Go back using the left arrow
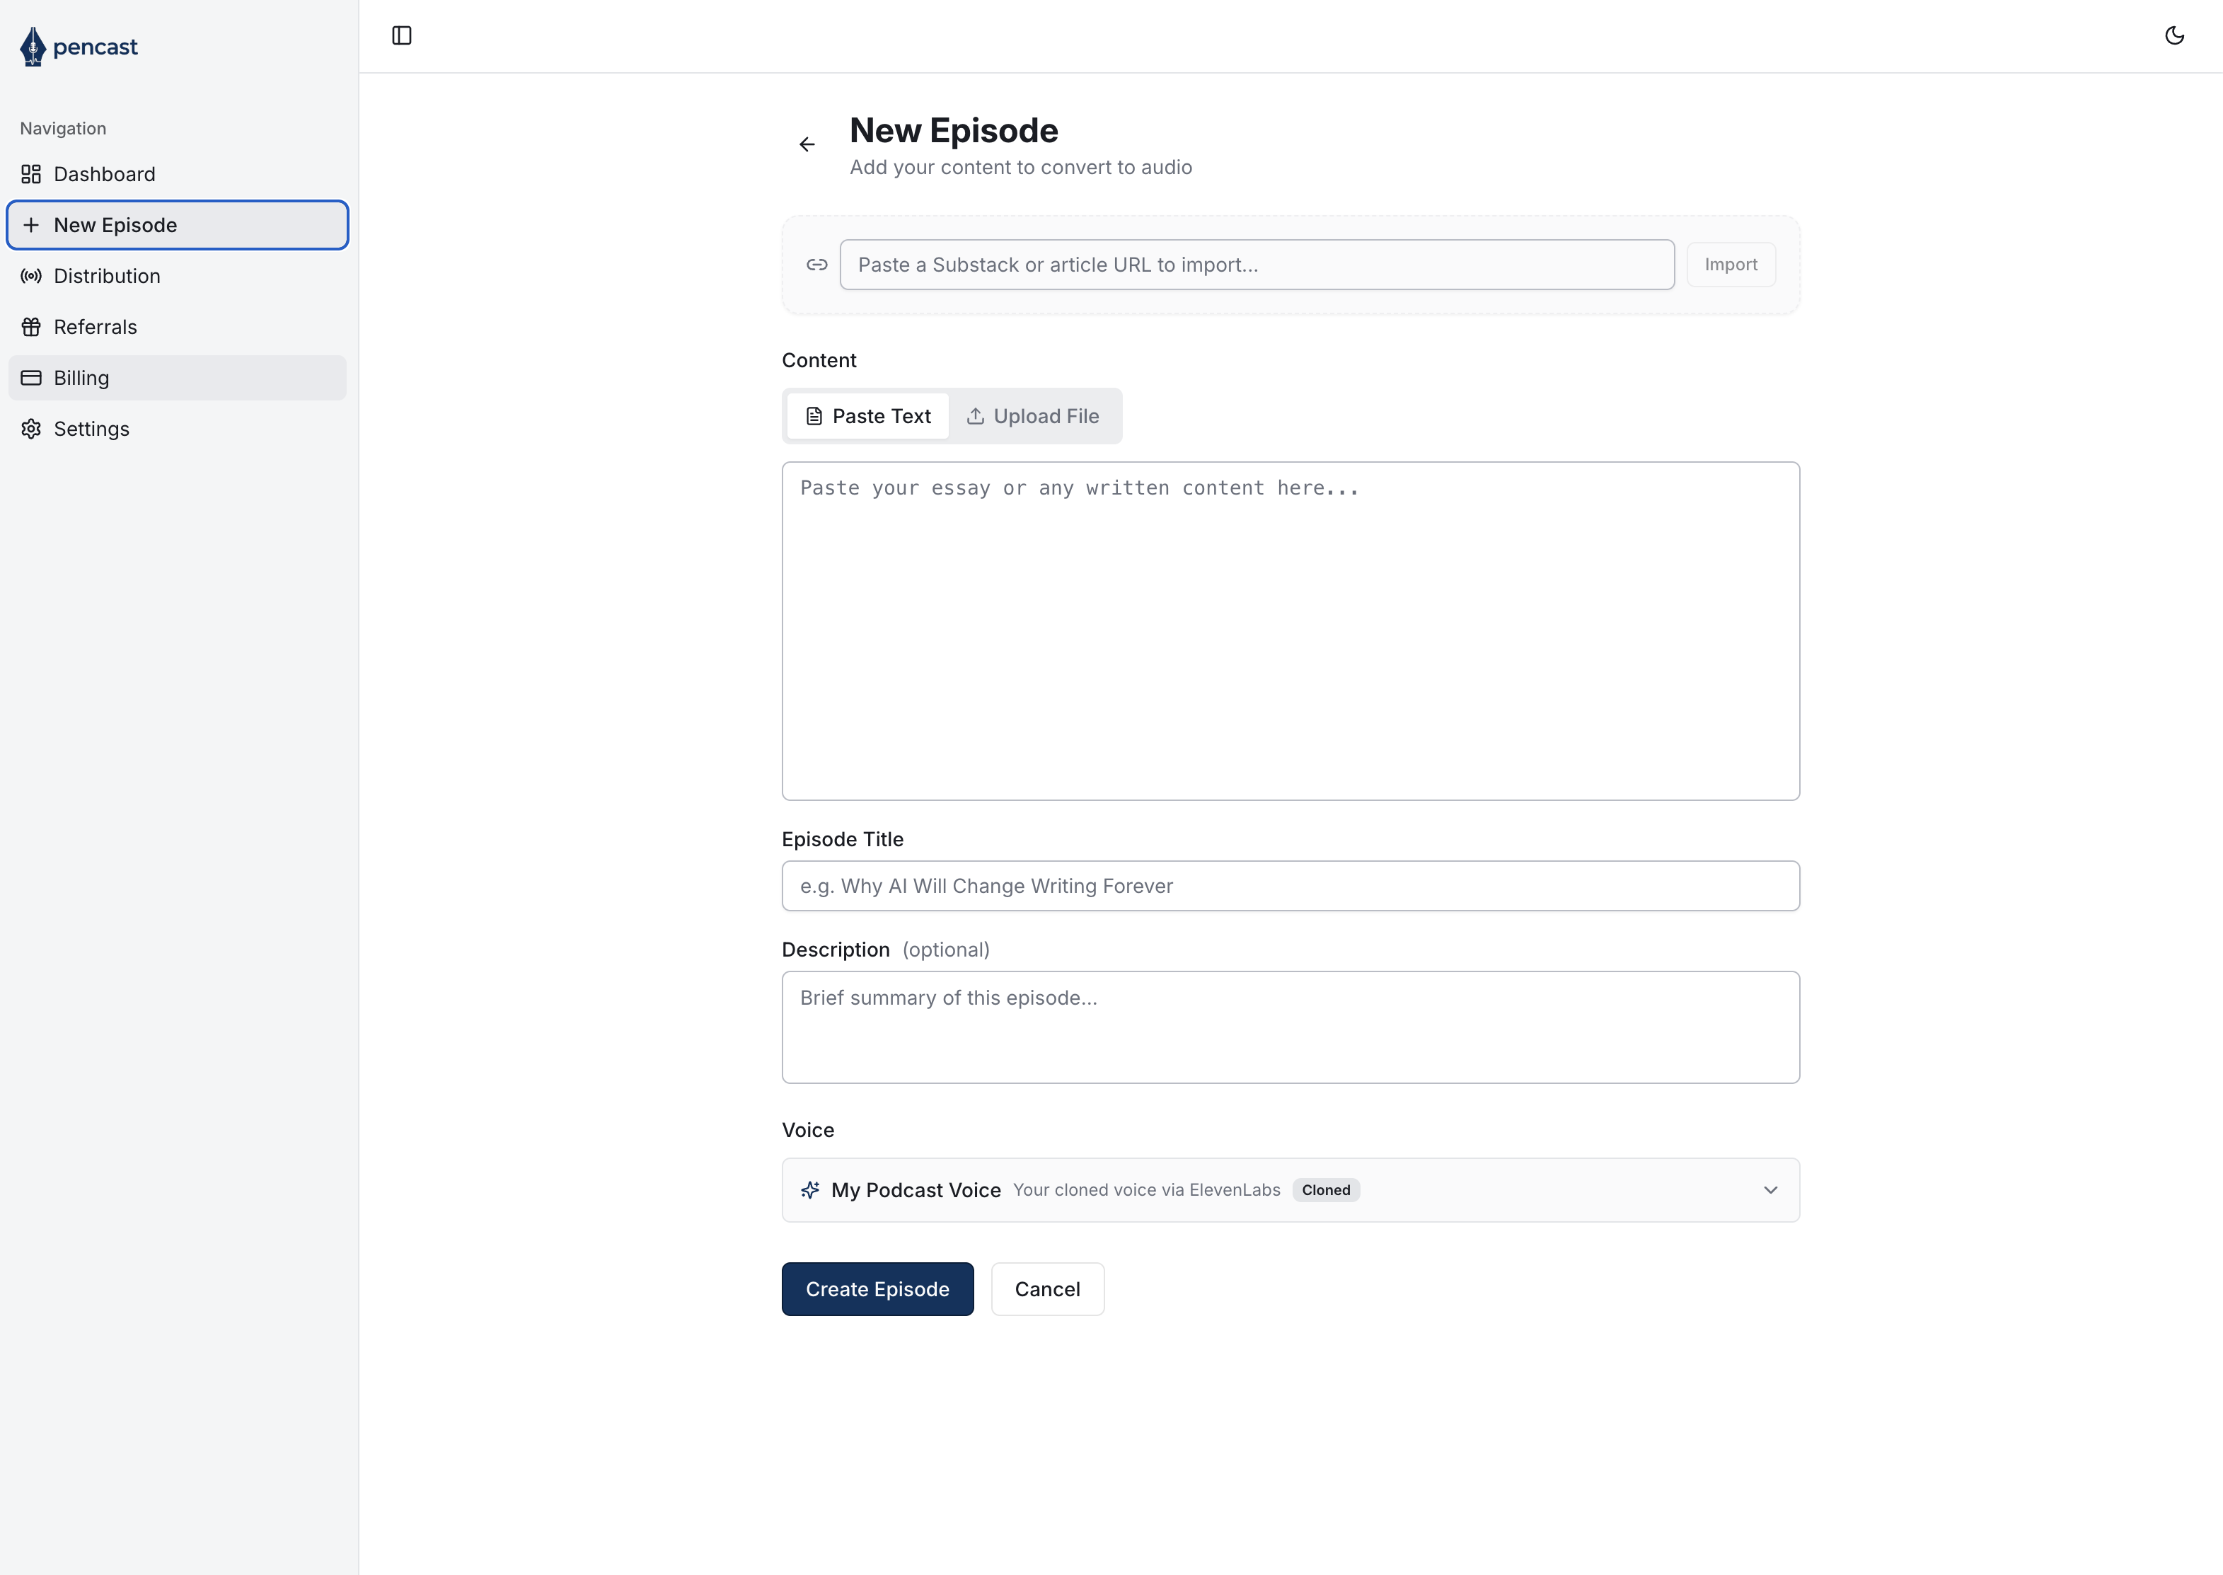 (807, 144)
